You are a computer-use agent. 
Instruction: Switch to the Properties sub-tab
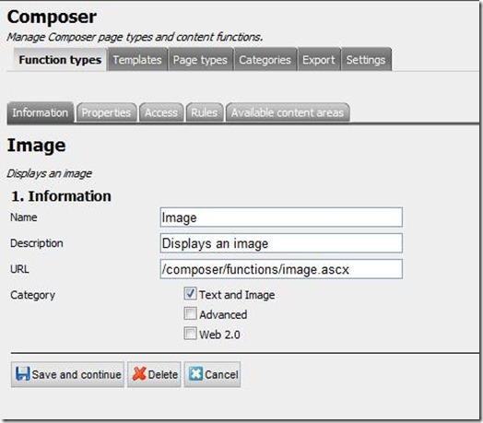coord(106,112)
